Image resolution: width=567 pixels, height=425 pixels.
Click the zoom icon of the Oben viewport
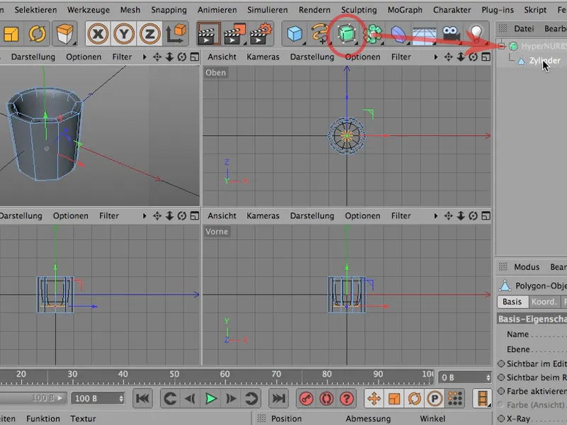coord(461,57)
